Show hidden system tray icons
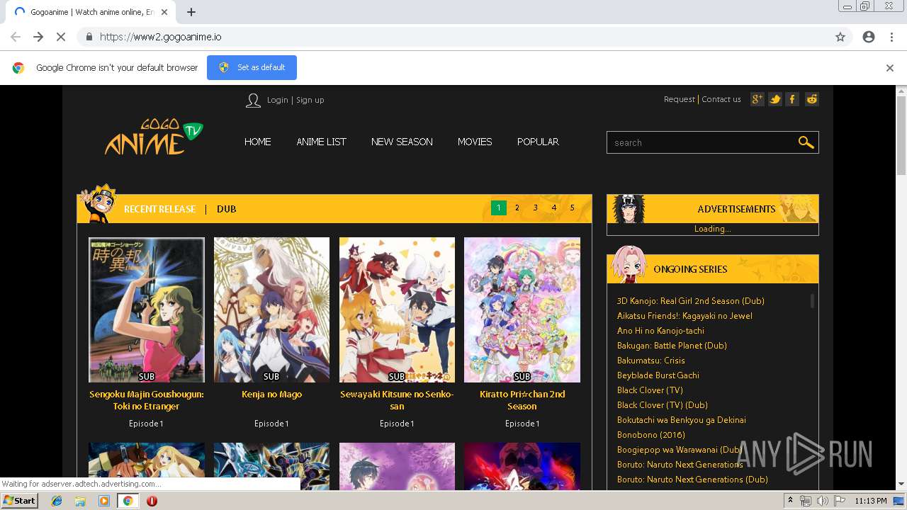The image size is (907, 510). [x=791, y=501]
